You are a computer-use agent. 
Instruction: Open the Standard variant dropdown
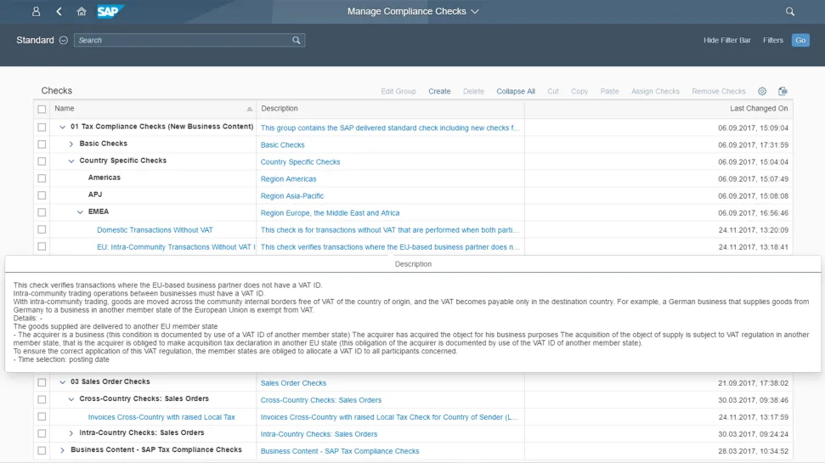[63, 40]
